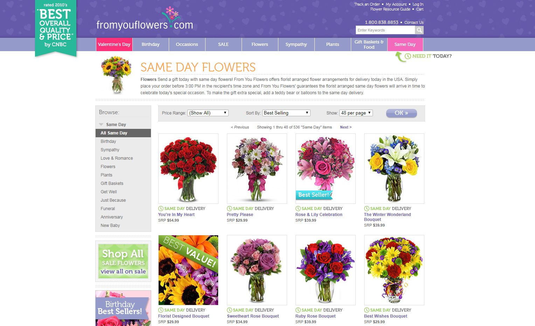The width and height of the screenshot is (535, 326).
Task: Click the CNBC best quality ribbon badge
Action: tap(56, 28)
